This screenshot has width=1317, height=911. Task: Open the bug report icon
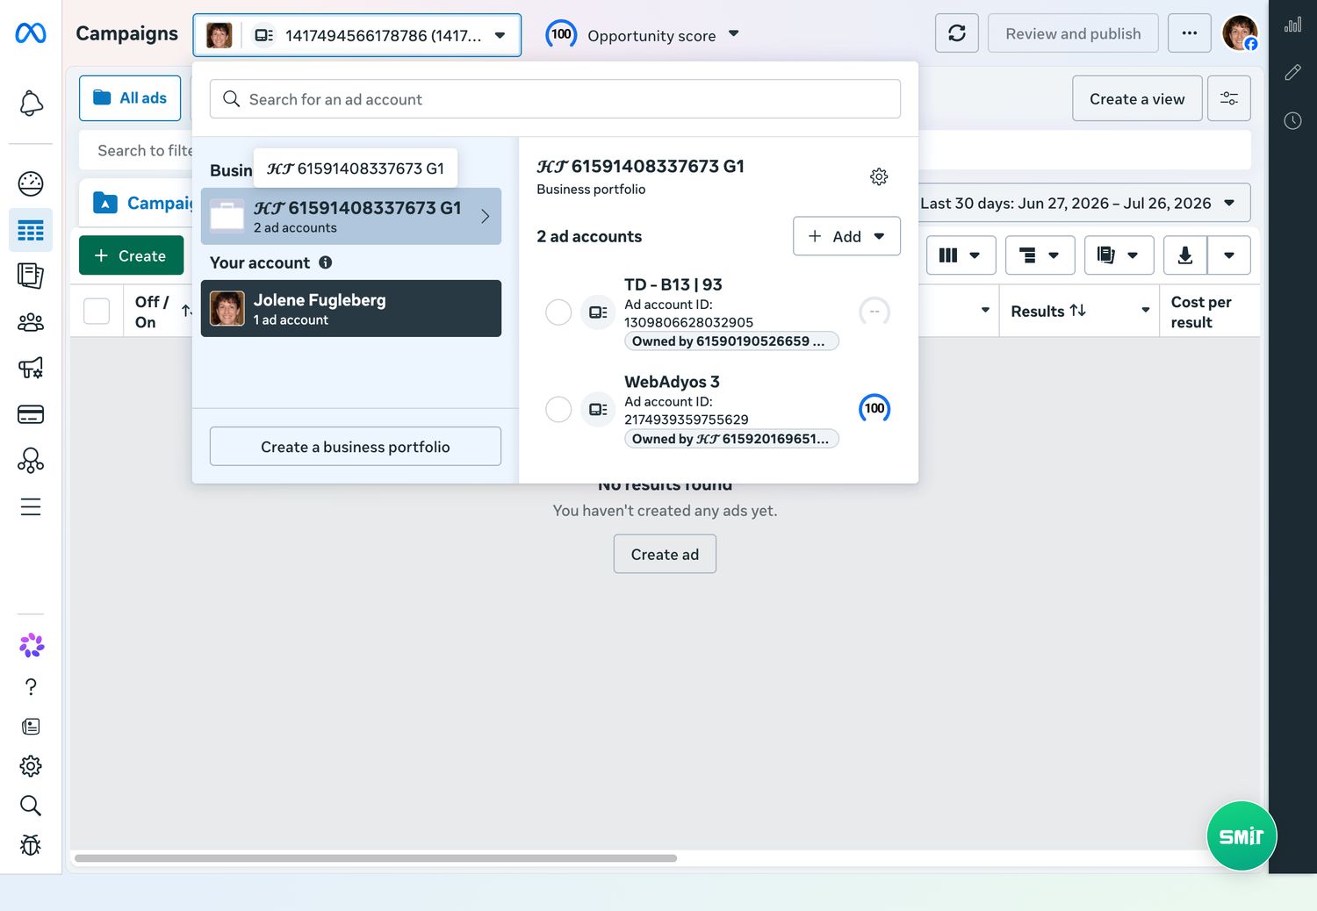coord(31,845)
